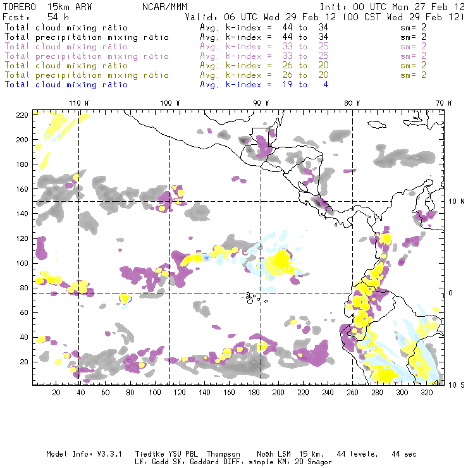The width and height of the screenshot is (468, 468).
Task: Click the olive "Total cloud mixing ratio" legend line
Action: pyautogui.click(x=66, y=65)
